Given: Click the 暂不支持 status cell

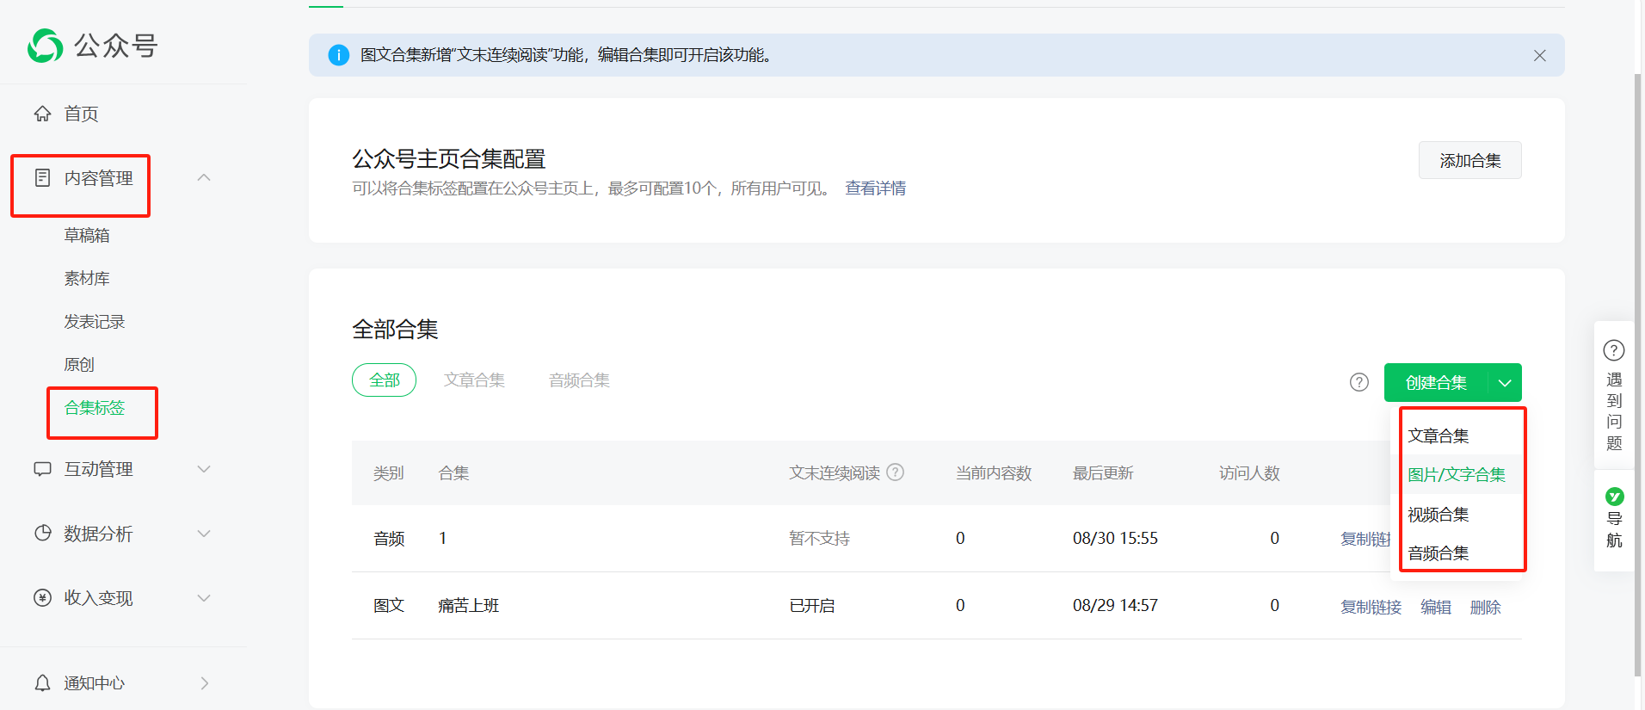Looking at the screenshot, I should pyautogui.click(x=819, y=538).
